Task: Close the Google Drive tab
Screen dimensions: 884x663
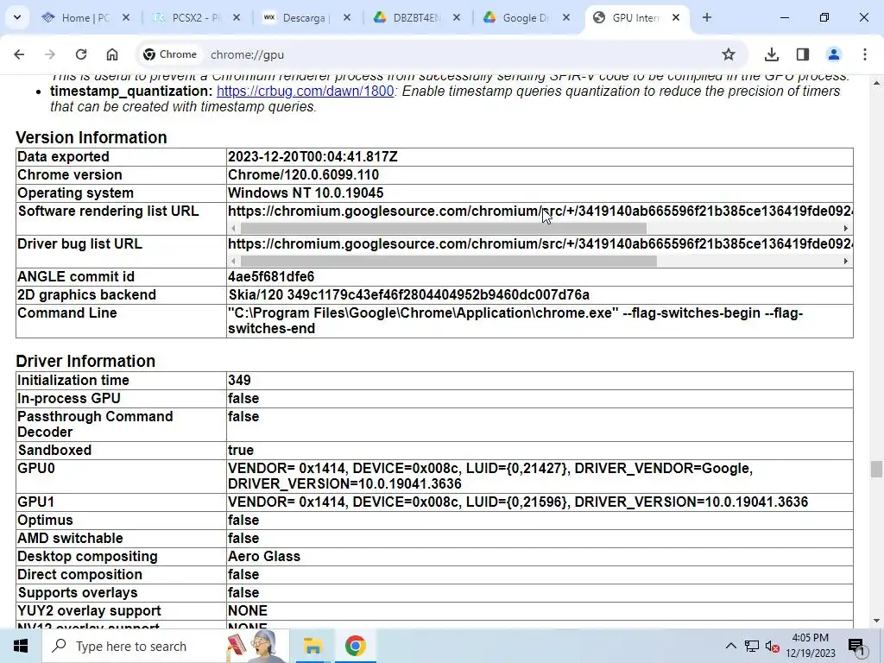Action: click(x=566, y=18)
